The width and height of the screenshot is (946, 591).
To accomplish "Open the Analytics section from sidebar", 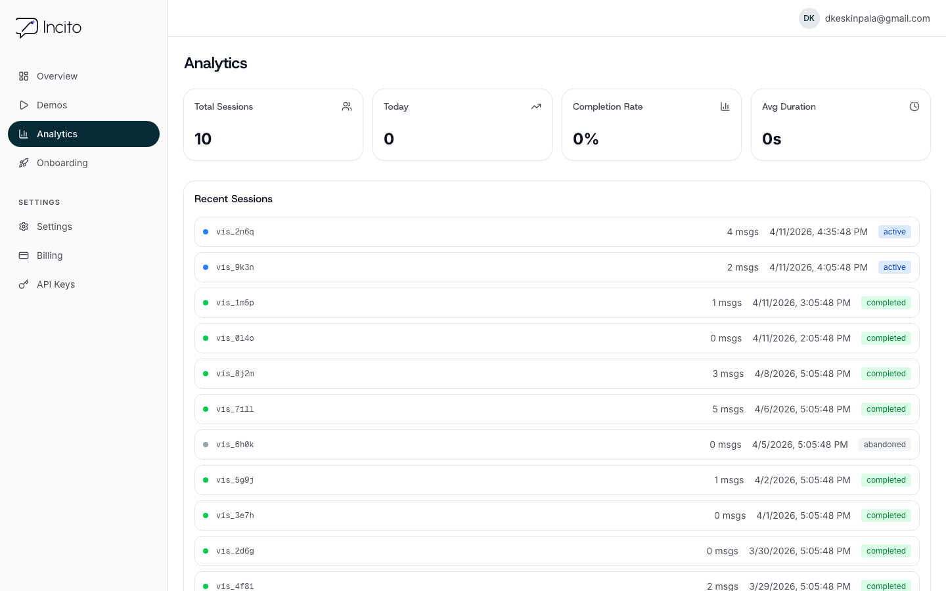I will (x=57, y=134).
